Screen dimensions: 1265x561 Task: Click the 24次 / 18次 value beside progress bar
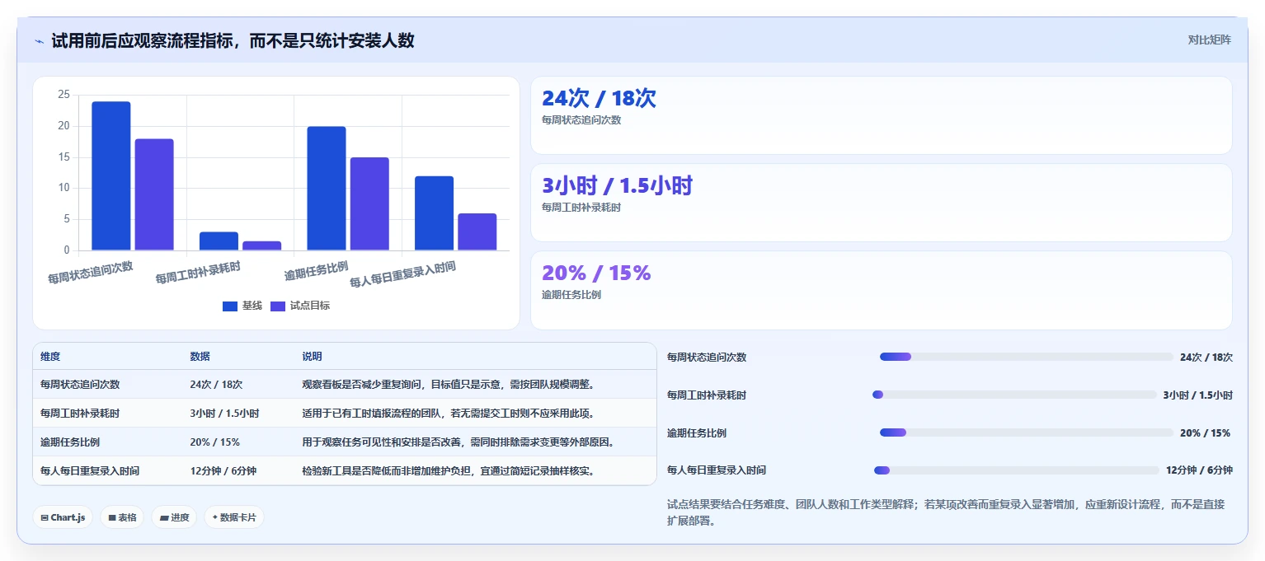click(x=1206, y=357)
